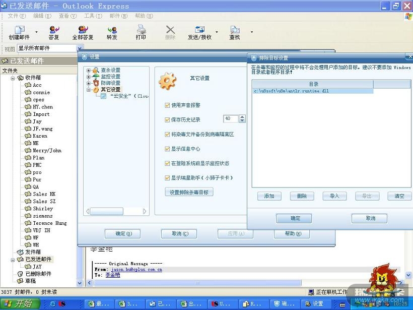The image size is (413, 310).
Task: Collapse the Inbox (收件箱) folder tree
Action: 13,78
